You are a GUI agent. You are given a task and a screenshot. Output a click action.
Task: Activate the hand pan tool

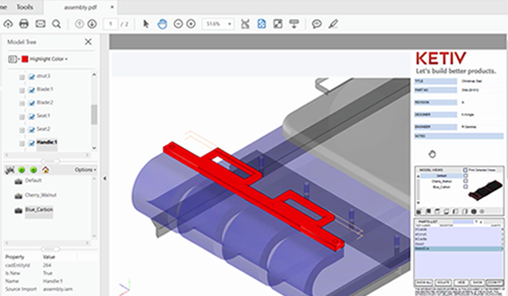point(163,24)
